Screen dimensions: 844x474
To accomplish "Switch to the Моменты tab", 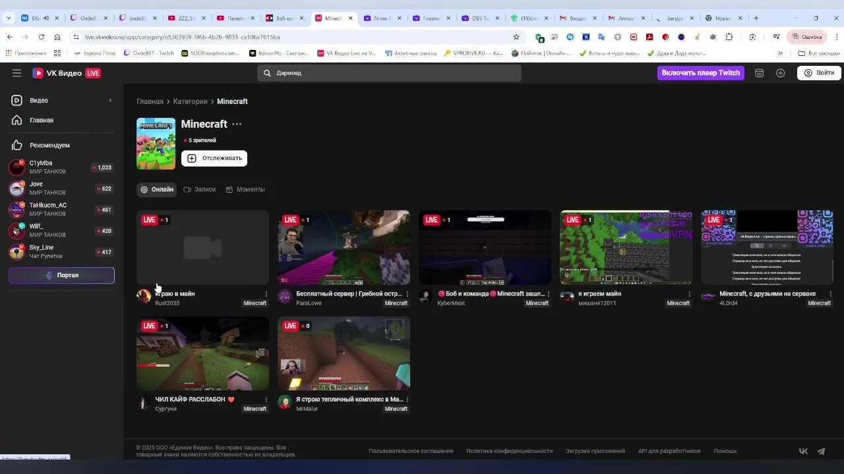I will point(245,190).
